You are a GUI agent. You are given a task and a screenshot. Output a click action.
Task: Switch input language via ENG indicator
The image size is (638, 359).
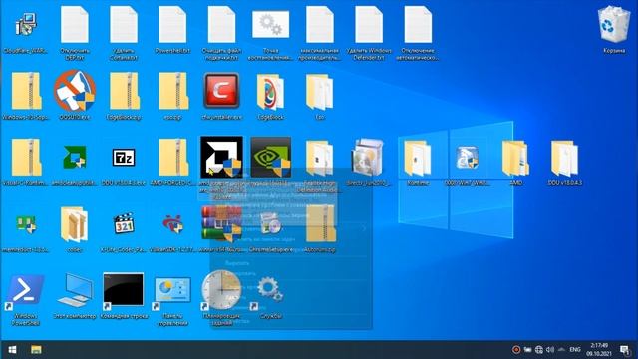pyautogui.click(x=575, y=350)
